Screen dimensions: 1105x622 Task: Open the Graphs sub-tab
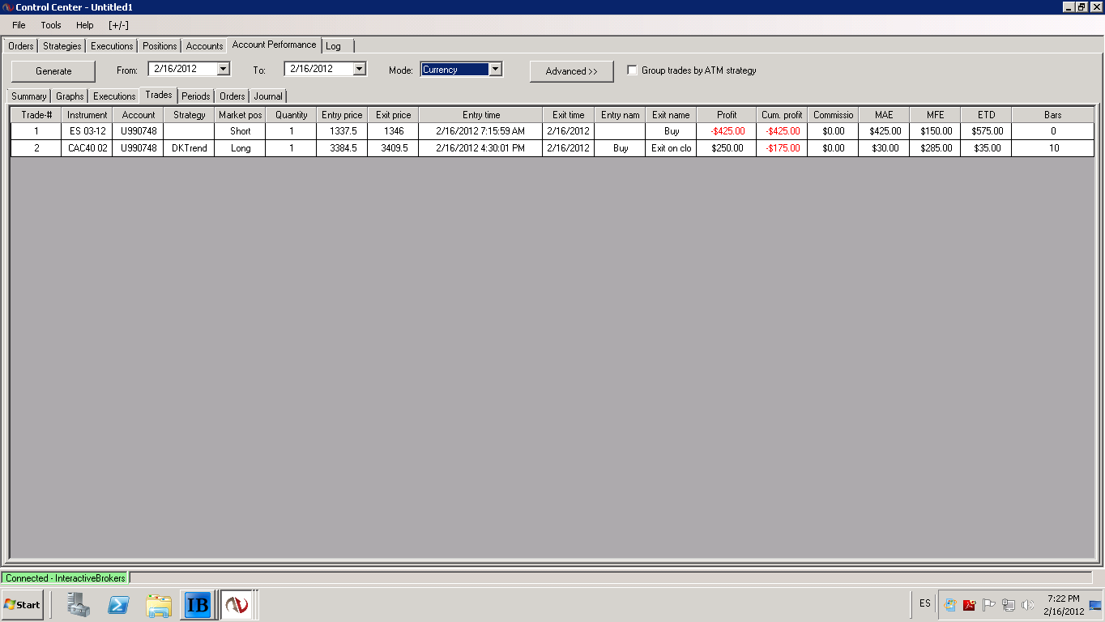(70, 96)
